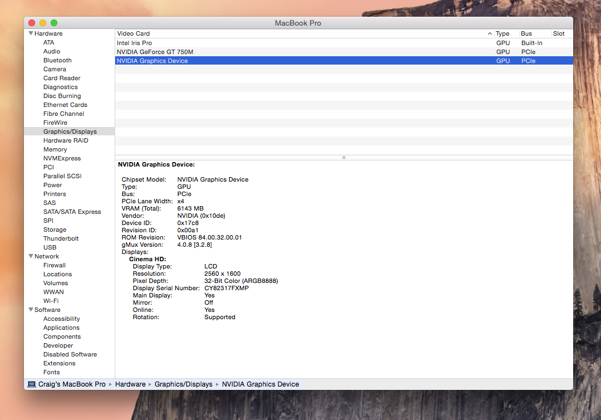Screen dimensions: 601x420
Task: Select NVMExpress in the sidebar
Action: click(x=62, y=158)
